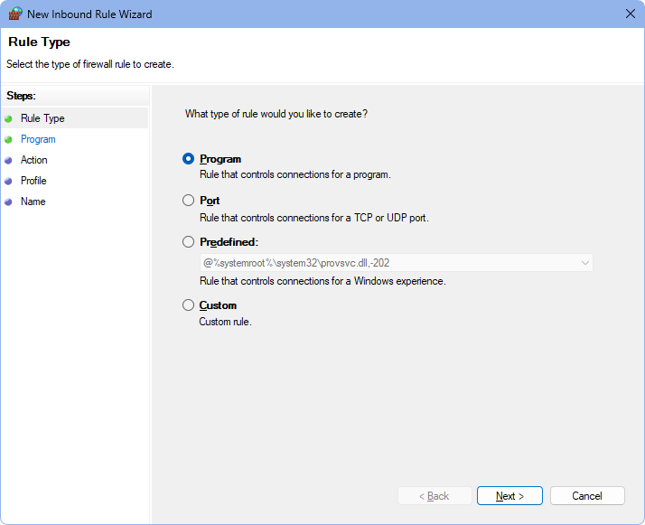Click blue bullet beside Action step

[9, 160]
